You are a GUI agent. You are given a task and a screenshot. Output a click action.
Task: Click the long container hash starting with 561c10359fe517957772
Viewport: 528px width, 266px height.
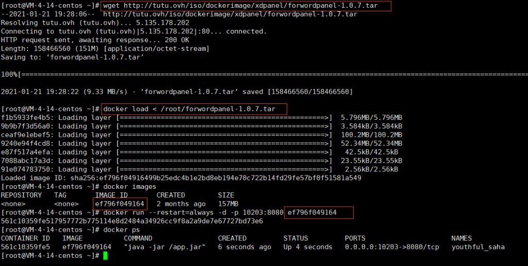coord(132,221)
